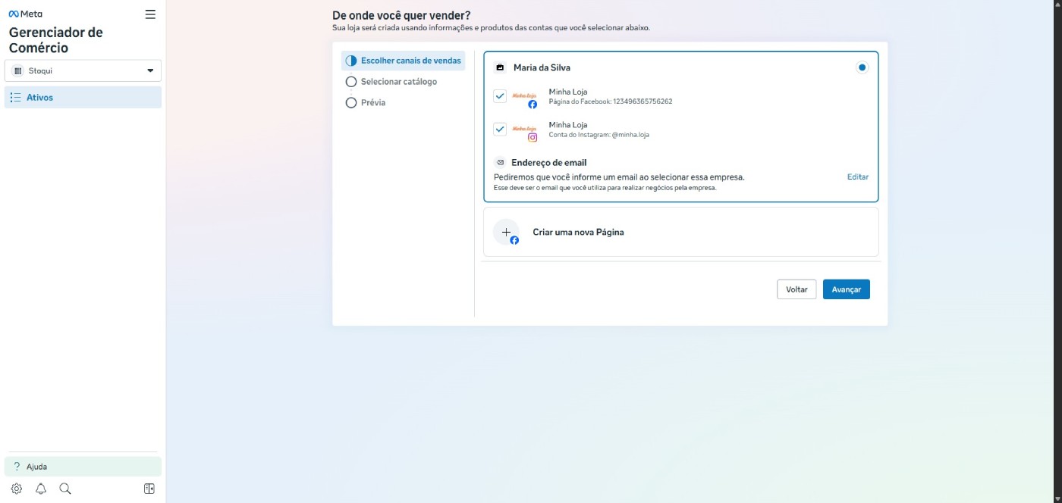Viewport: 1062px width, 503px height.
Task: Click the search magnifier icon
Action: tap(65, 489)
